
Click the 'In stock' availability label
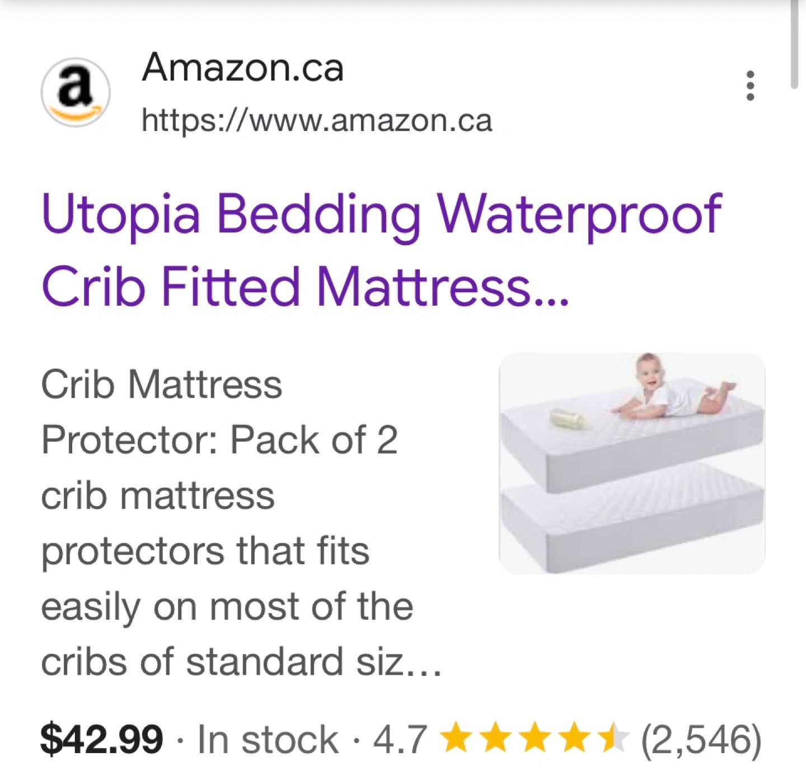click(x=268, y=739)
